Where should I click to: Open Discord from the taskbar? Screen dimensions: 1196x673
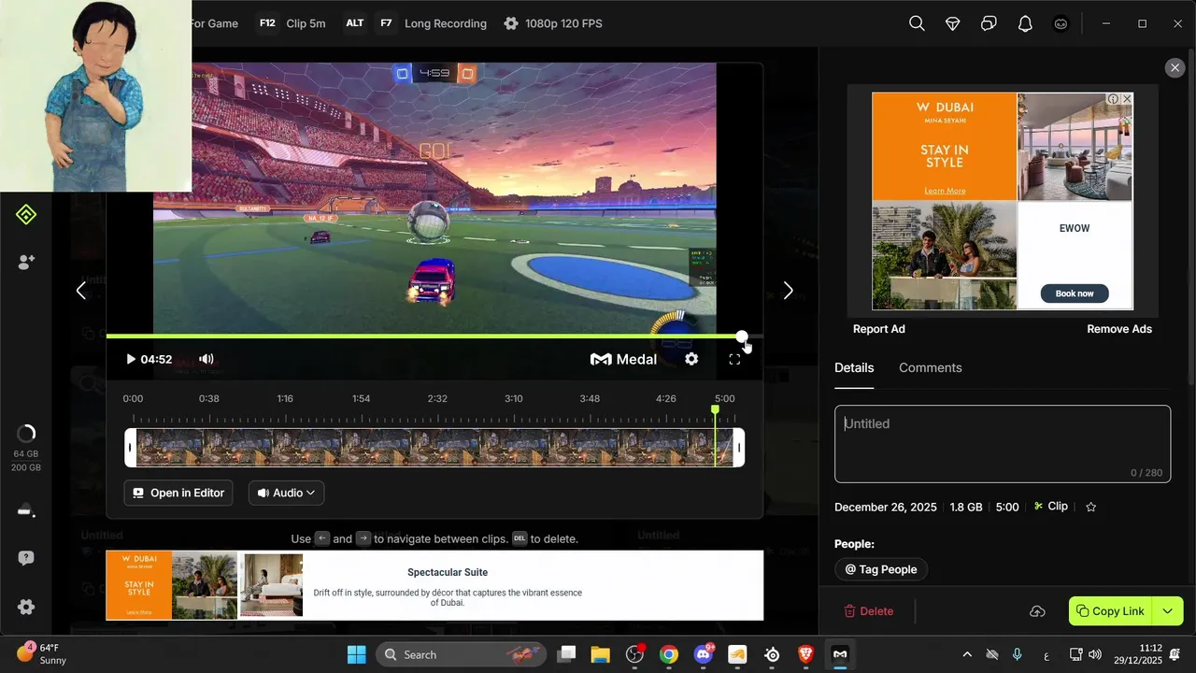coord(703,654)
